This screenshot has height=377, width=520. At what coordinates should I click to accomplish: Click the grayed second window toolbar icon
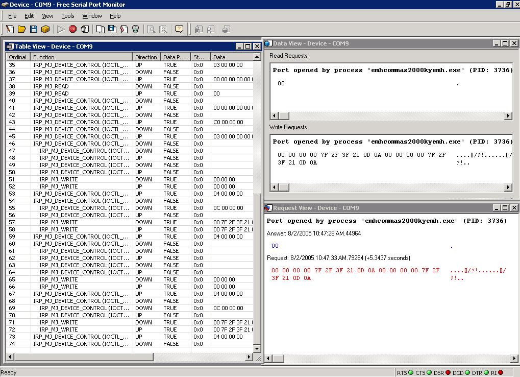pos(210,29)
